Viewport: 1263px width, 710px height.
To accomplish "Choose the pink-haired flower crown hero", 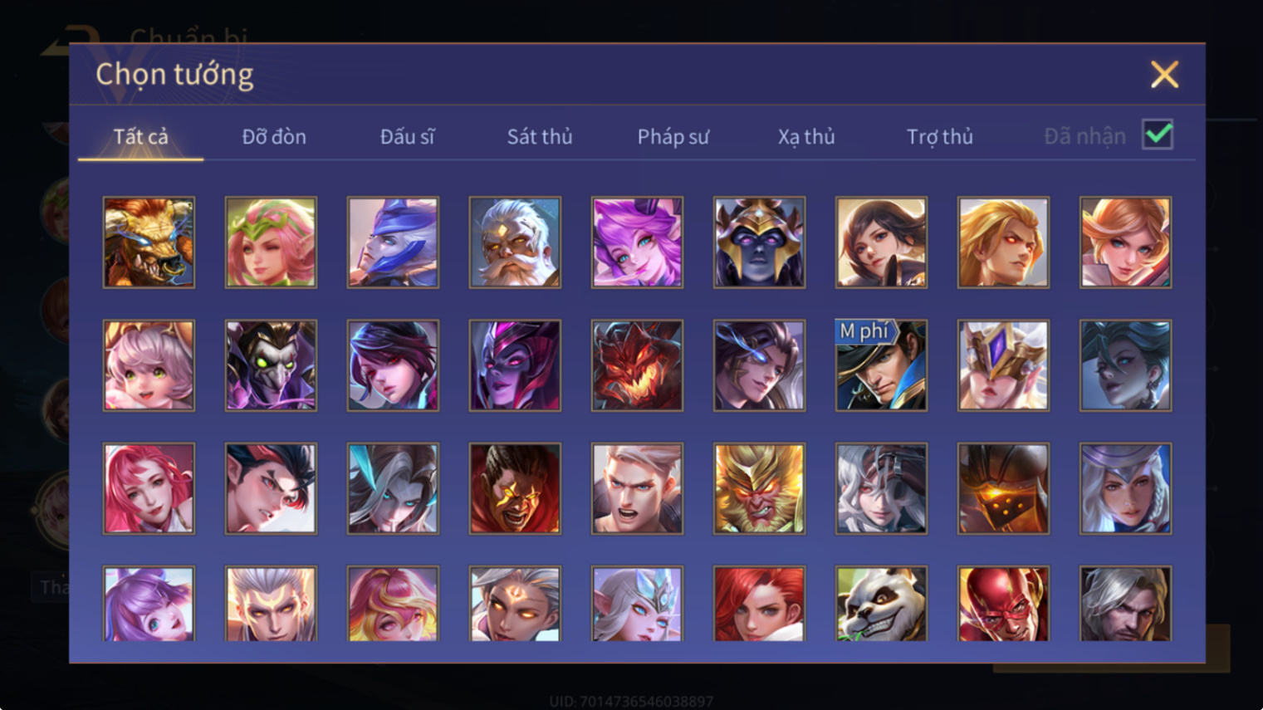I will click(271, 242).
